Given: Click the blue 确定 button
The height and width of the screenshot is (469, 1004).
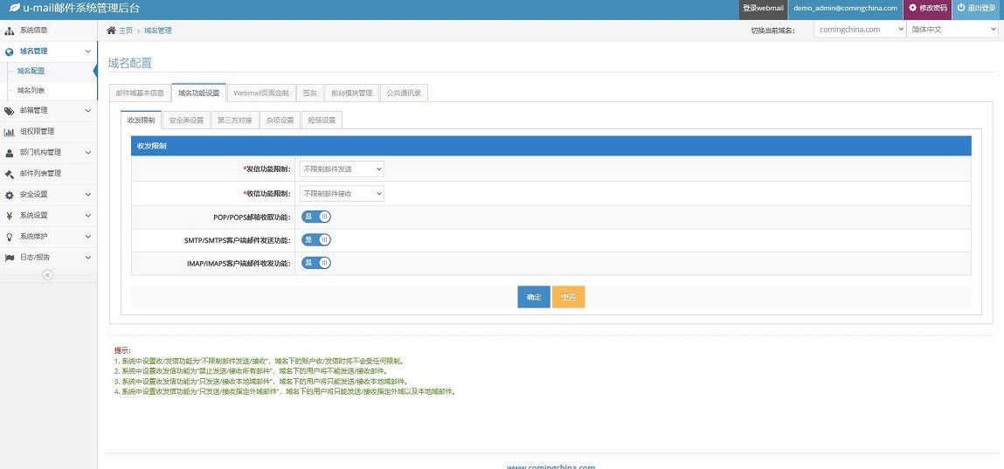Looking at the screenshot, I should point(534,297).
